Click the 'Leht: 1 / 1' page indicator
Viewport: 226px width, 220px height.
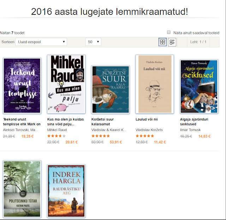coord(198,42)
